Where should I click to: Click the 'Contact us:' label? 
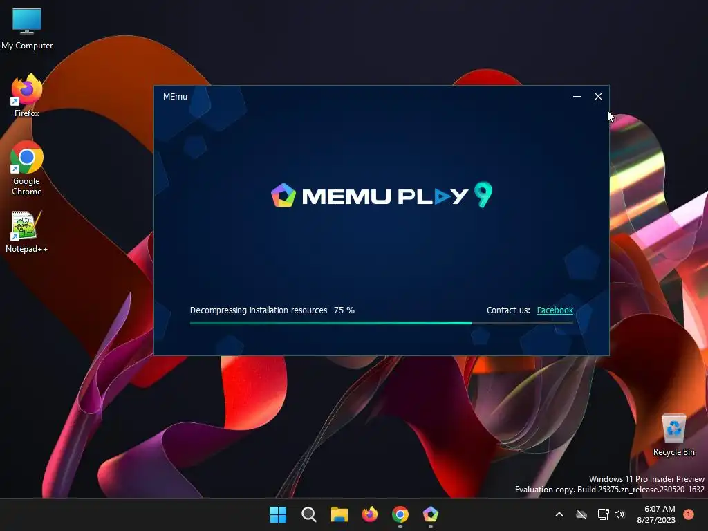pyautogui.click(x=508, y=310)
